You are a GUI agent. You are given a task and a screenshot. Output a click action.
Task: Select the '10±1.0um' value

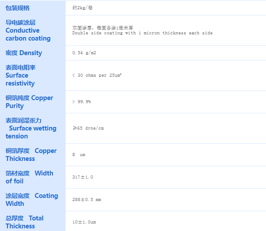pyautogui.click(x=84, y=222)
